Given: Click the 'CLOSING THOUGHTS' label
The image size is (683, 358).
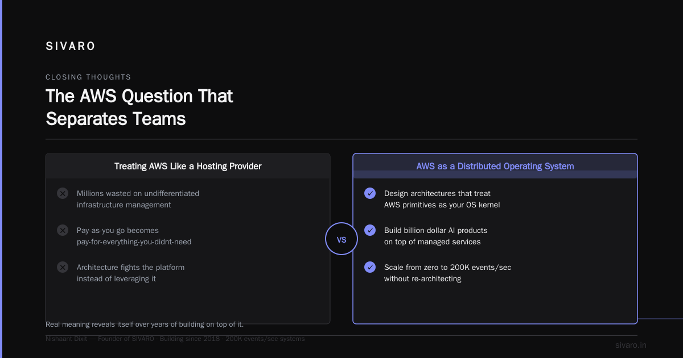Looking at the screenshot, I should [x=88, y=77].
